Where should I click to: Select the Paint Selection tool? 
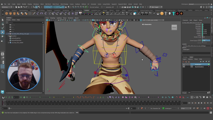pyautogui.click(x=2, y=28)
